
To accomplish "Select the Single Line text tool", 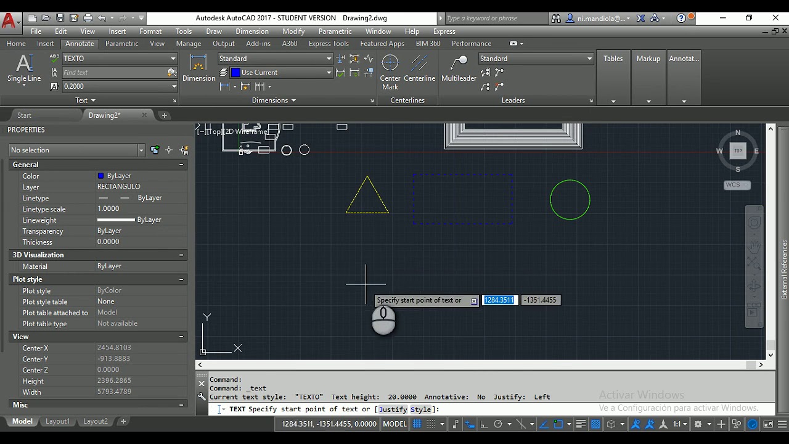I will (x=24, y=68).
